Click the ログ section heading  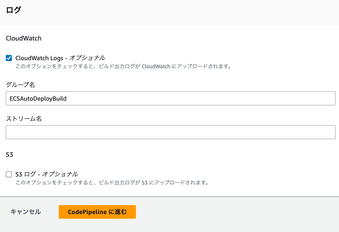coord(13,10)
